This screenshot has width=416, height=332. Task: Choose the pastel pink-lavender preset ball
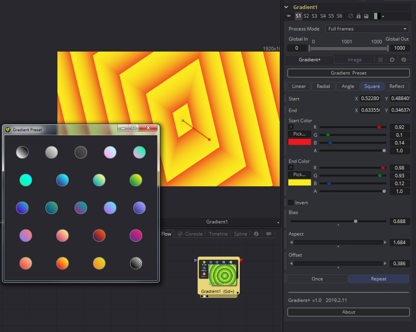tap(110, 152)
